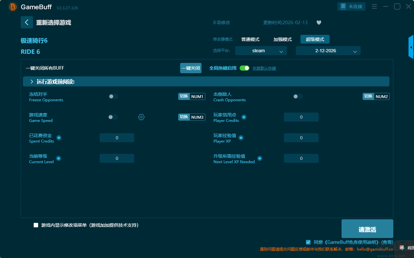Click the NUM3 hotkey switch button
Viewport: 414px width, 258px height.
tap(192, 117)
